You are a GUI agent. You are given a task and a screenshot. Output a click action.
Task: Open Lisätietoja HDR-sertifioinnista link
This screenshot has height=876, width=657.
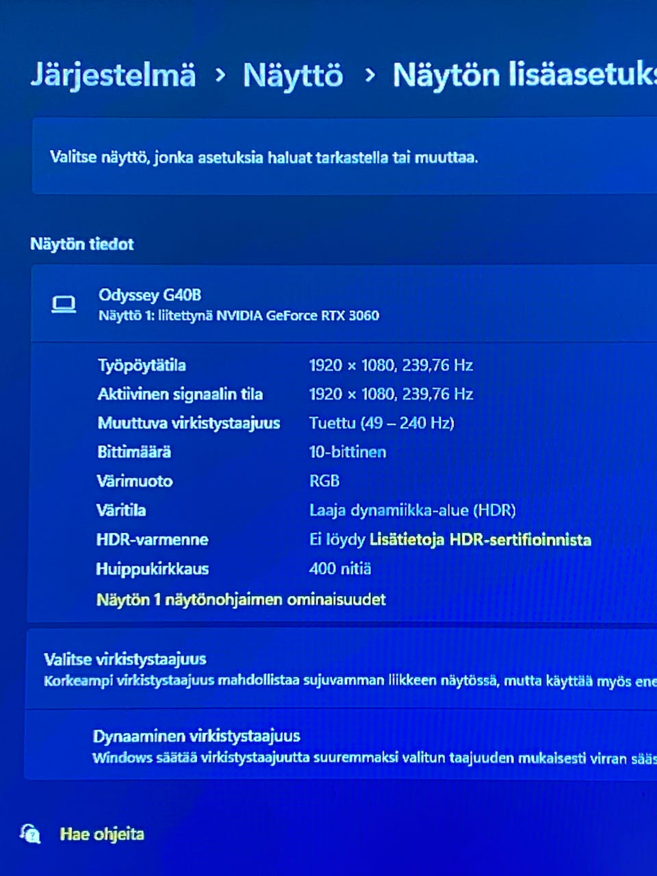(480, 539)
